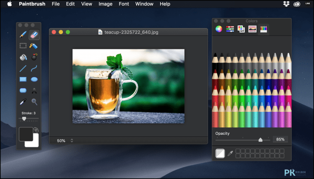
Task: Open the Apple menu
Action: [x=10, y=4]
